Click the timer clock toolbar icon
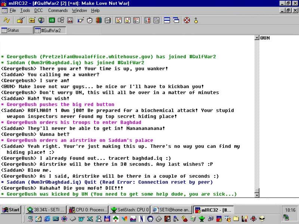 pos(90,20)
